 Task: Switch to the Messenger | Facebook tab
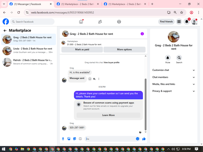(x=30, y=4)
